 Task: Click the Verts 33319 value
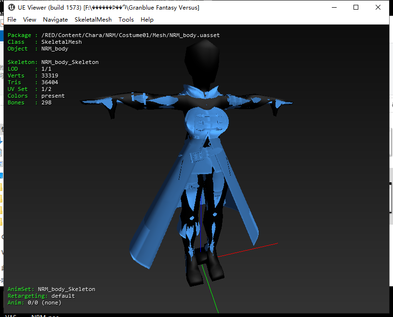pos(50,76)
